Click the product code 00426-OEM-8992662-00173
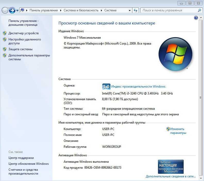The width and height of the screenshot is (204, 181). (x=103, y=167)
